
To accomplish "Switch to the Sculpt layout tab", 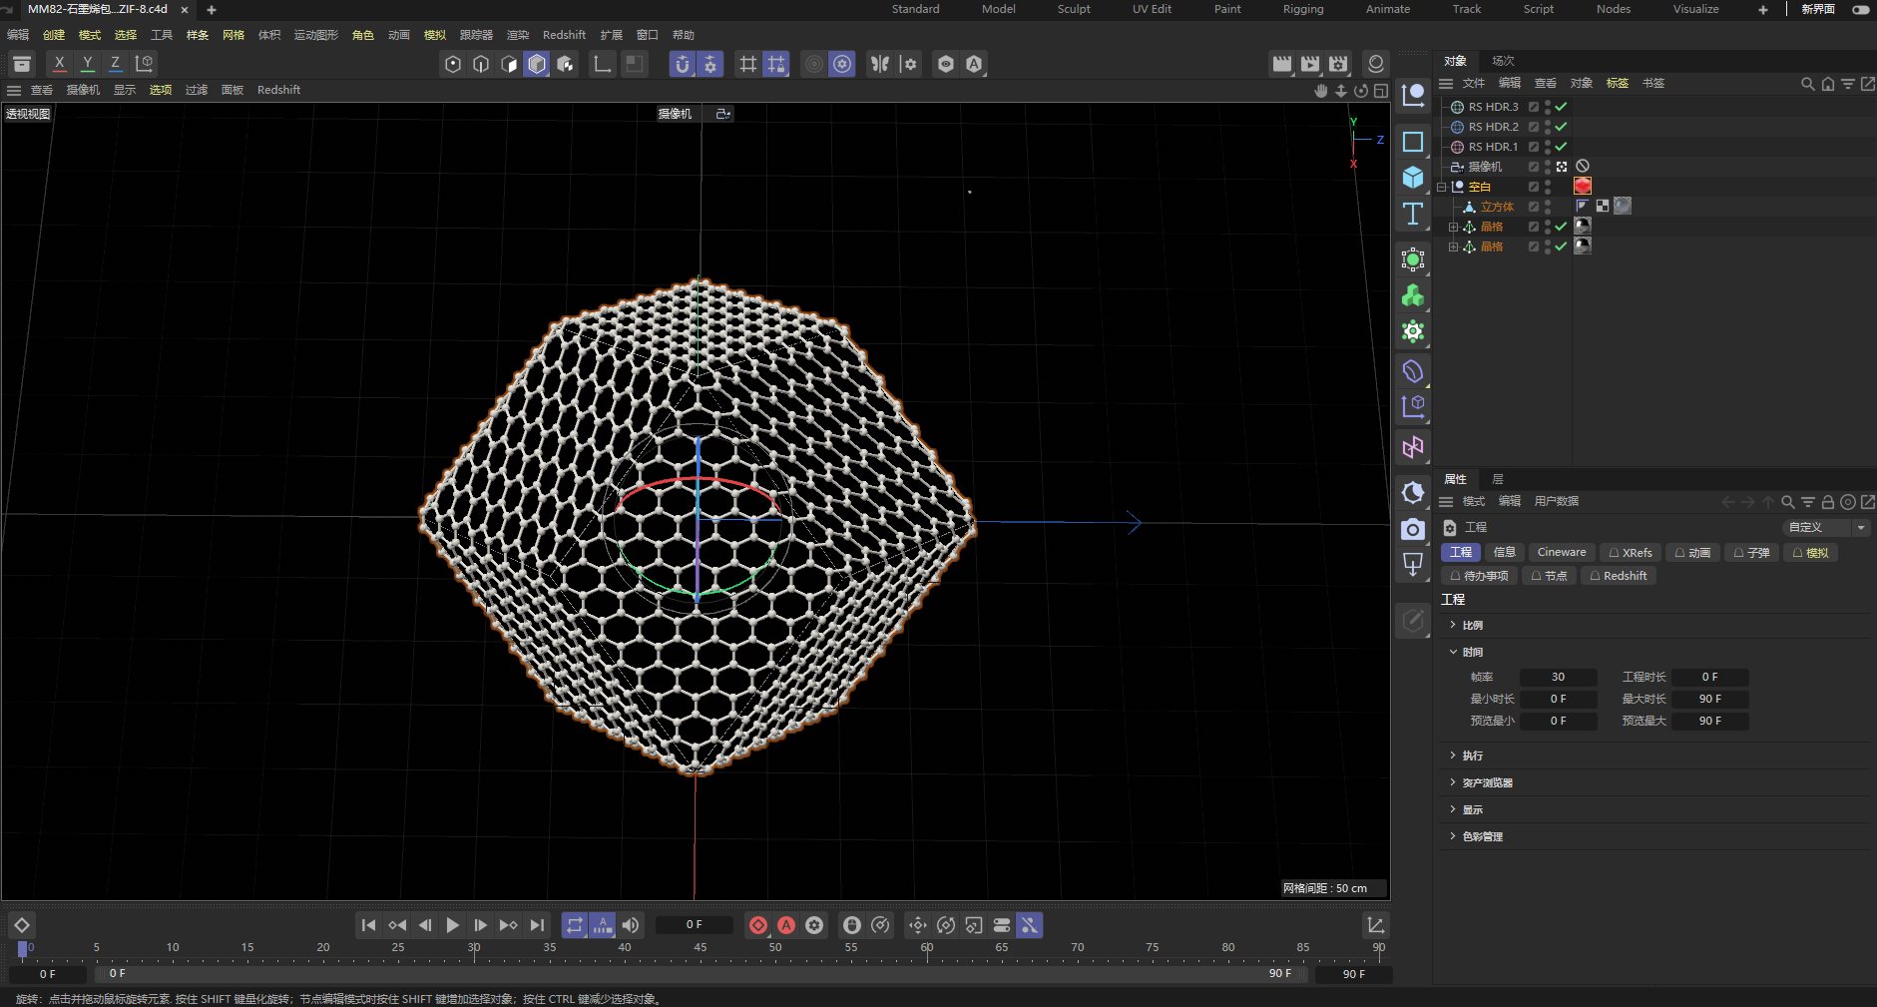I will click(1074, 9).
